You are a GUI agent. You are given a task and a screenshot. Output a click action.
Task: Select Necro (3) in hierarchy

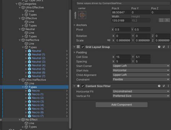pyautogui.click(x=38, y=102)
